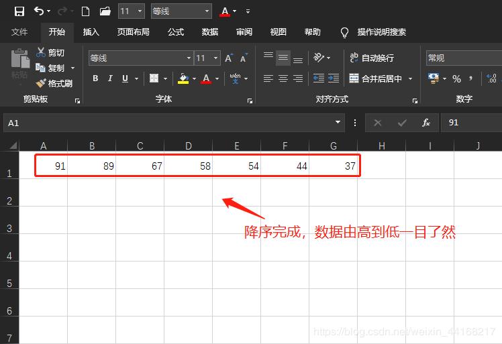Open the 文件 File tab
The image size is (502, 344).
click(19, 32)
